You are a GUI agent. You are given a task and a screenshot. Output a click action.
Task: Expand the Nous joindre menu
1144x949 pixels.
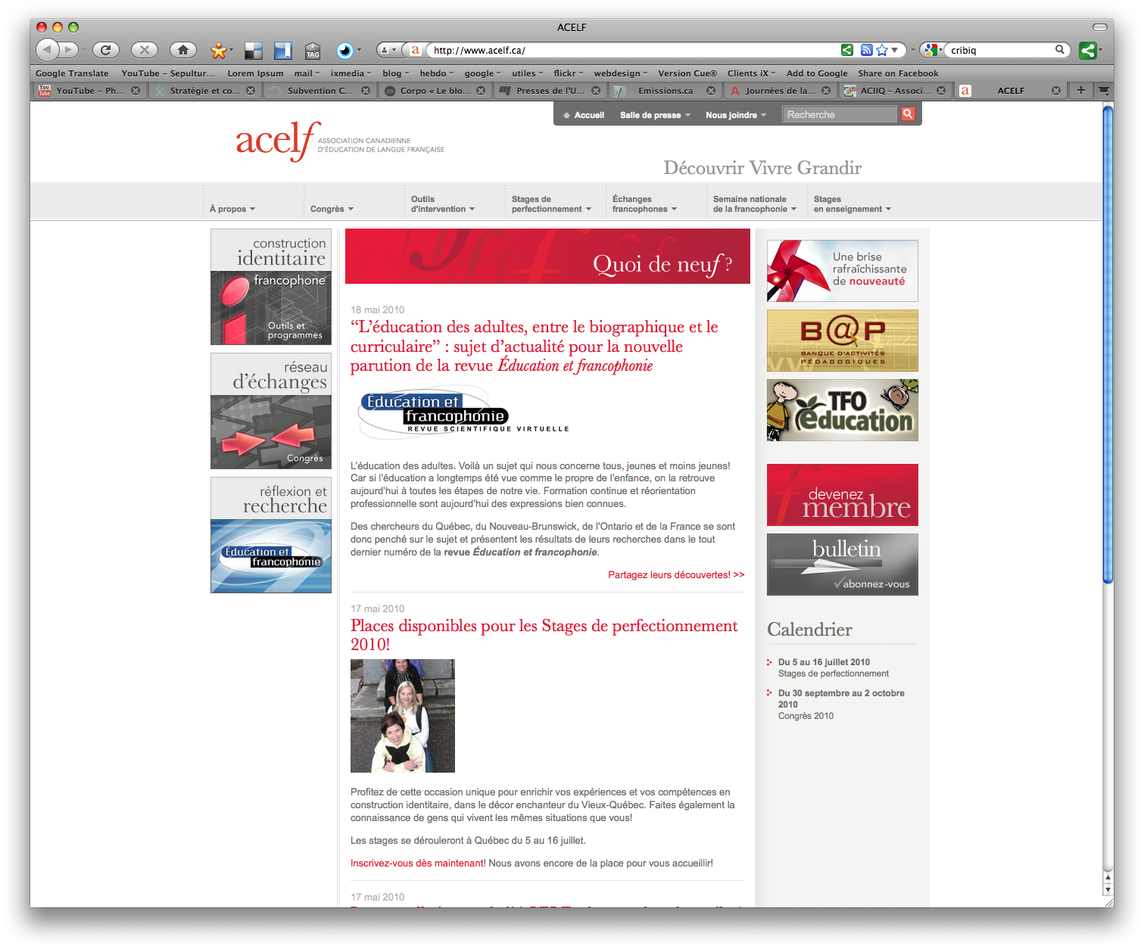click(735, 115)
